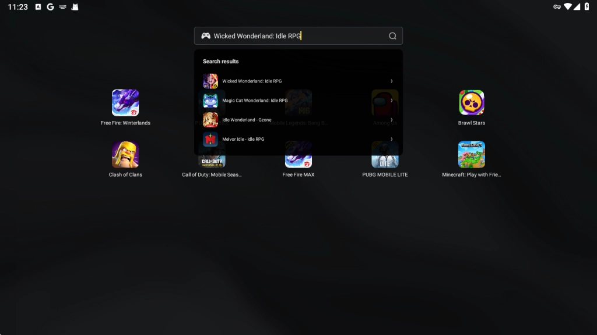The height and width of the screenshot is (335, 597).
Task: Click the gamepad icon in the search bar
Action: [206, 35]
